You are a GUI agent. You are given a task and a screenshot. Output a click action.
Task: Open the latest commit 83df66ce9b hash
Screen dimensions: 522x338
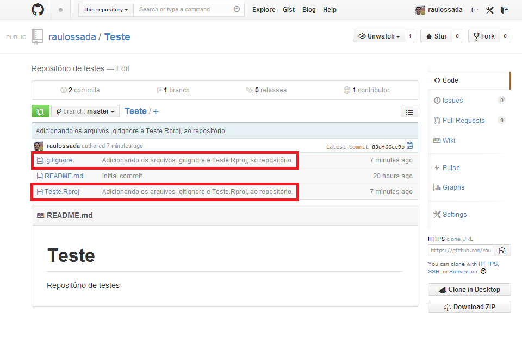tap(388, 147)
